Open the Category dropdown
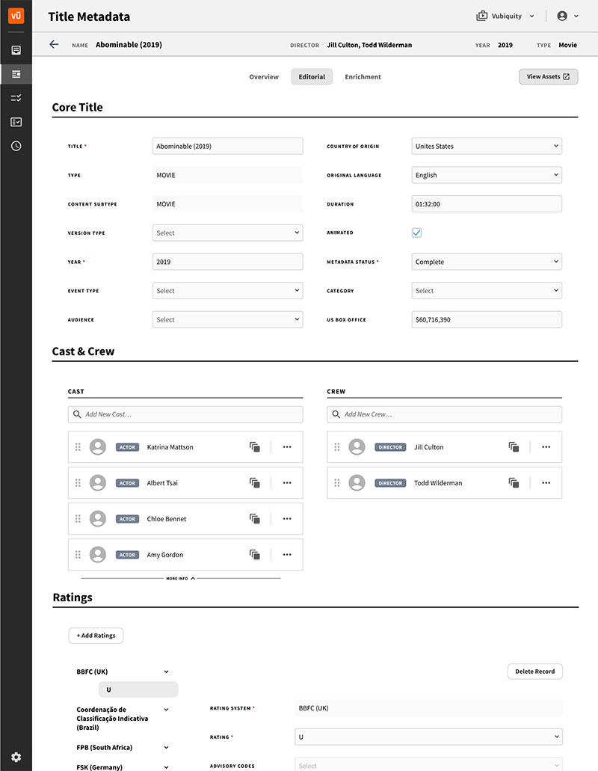598x771 pixels. [487, 291]
